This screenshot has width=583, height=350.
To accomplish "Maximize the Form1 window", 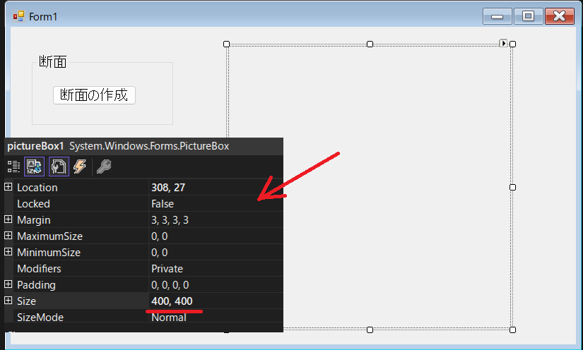I will tap(528, 16).
